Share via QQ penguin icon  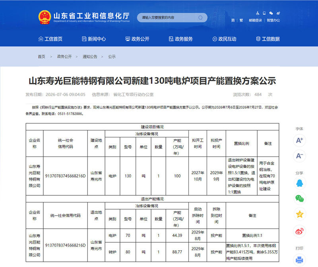pyautogui.click(x=300, y=183)
